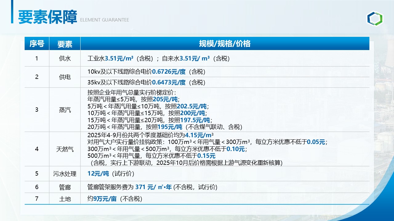This screenshot has width=394, height=221.
Task: Select the 天然气 cell in row 4
Action: tap(65, 149)
